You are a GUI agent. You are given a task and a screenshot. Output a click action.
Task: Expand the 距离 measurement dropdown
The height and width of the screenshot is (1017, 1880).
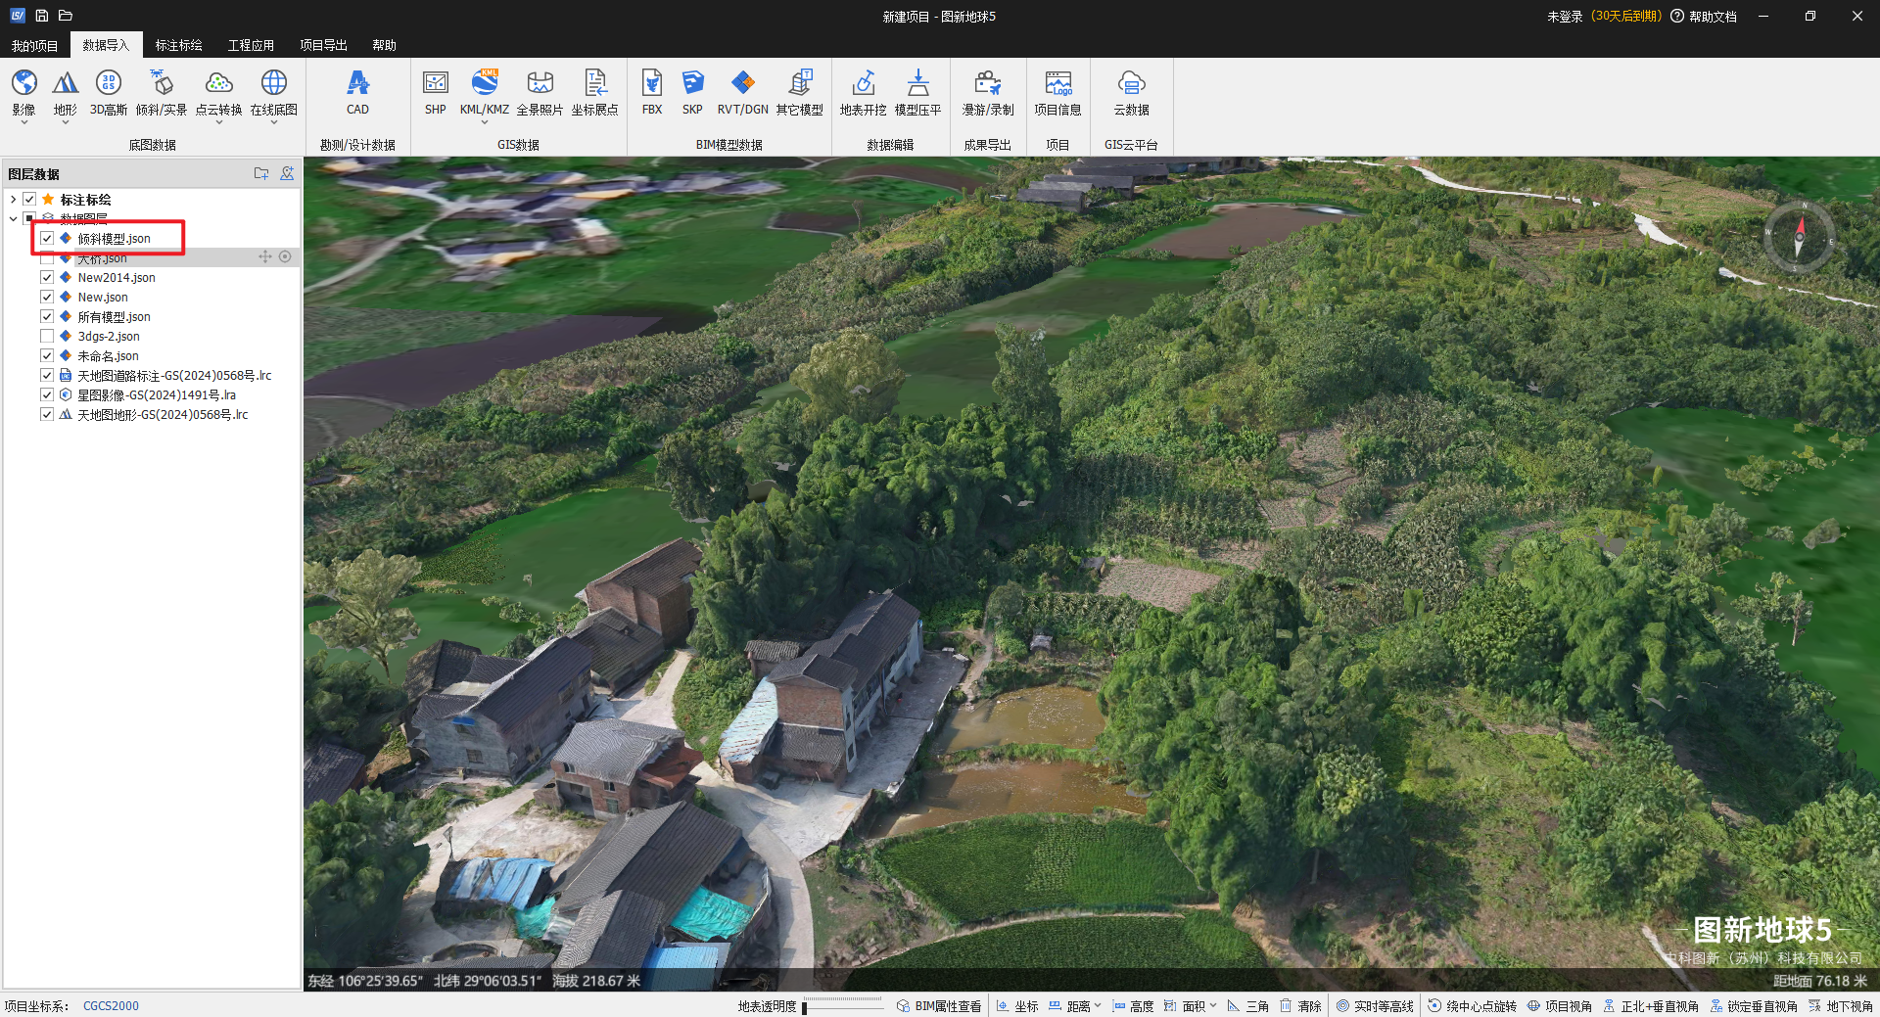pos(1098,1005)
